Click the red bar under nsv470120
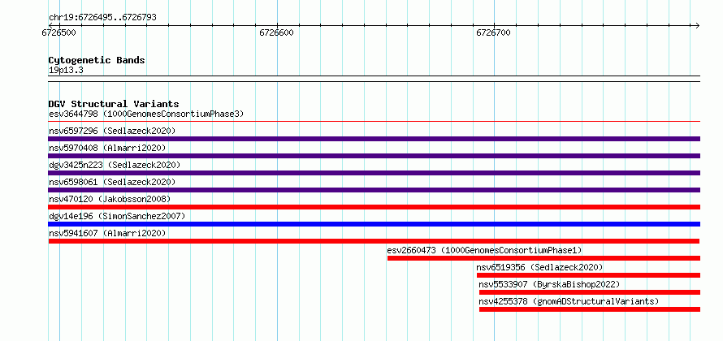 pos(374,207)
